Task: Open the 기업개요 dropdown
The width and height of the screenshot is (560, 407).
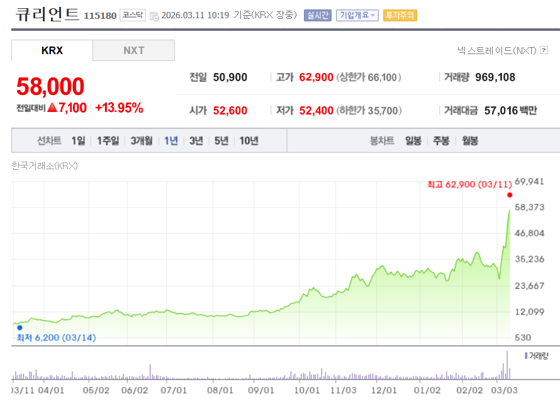Action: (357, 16)
